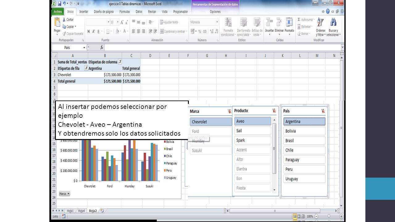Open Excel help question mark icon
The height and width of the screenshot is (222, 395).
[328, 11]
